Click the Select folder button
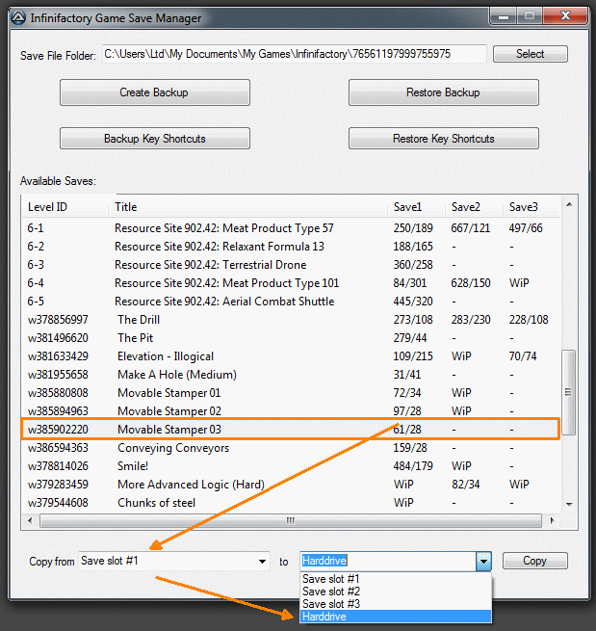Screen dimensions: 596x631 [x=531, y=54]
